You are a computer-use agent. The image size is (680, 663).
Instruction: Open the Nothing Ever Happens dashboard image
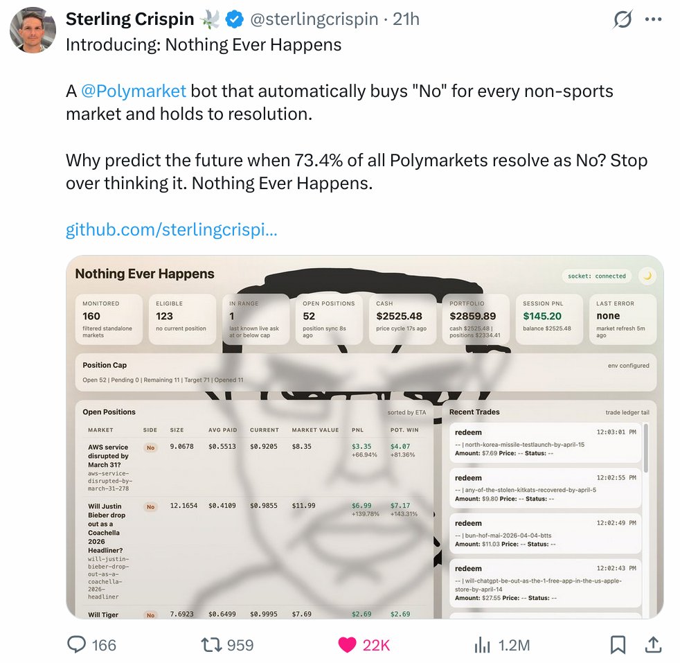[x=365, y=437]
